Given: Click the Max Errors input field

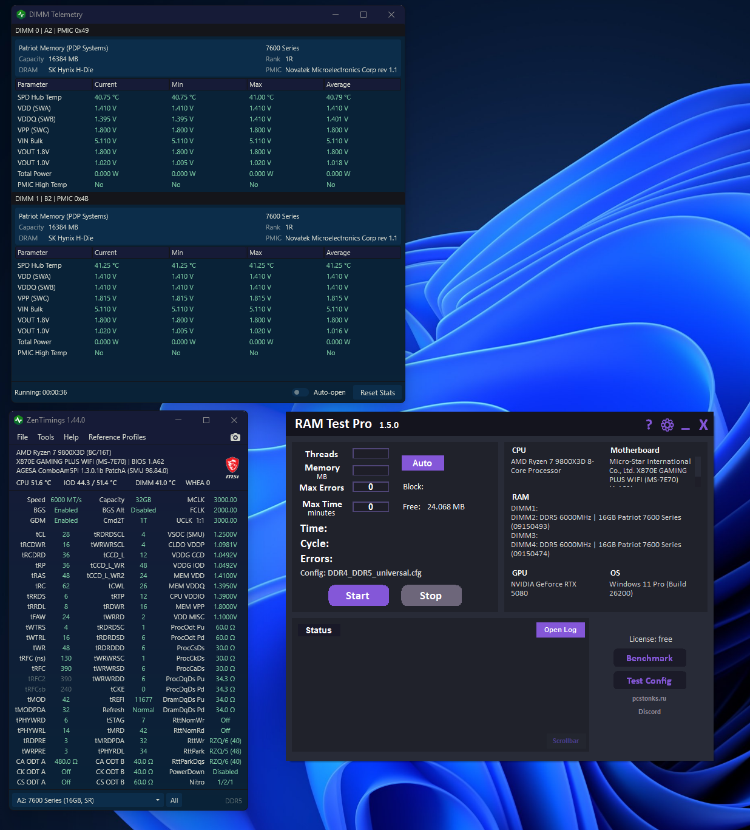Looking at the screenshot, I should tap(371, 487).
